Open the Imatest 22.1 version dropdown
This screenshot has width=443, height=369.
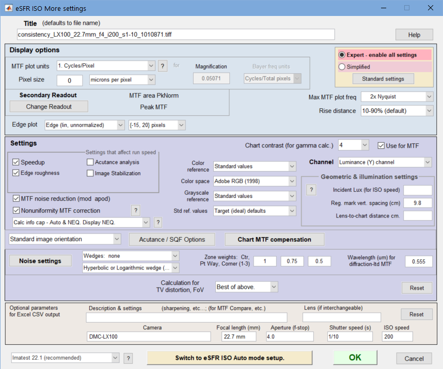65,358
